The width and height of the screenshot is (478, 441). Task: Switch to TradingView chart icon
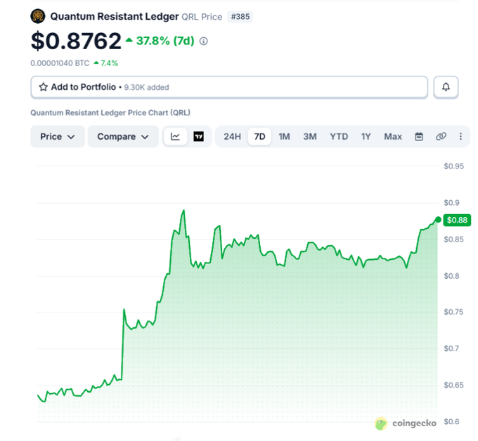pyautogui.click(x=199, y=136)
